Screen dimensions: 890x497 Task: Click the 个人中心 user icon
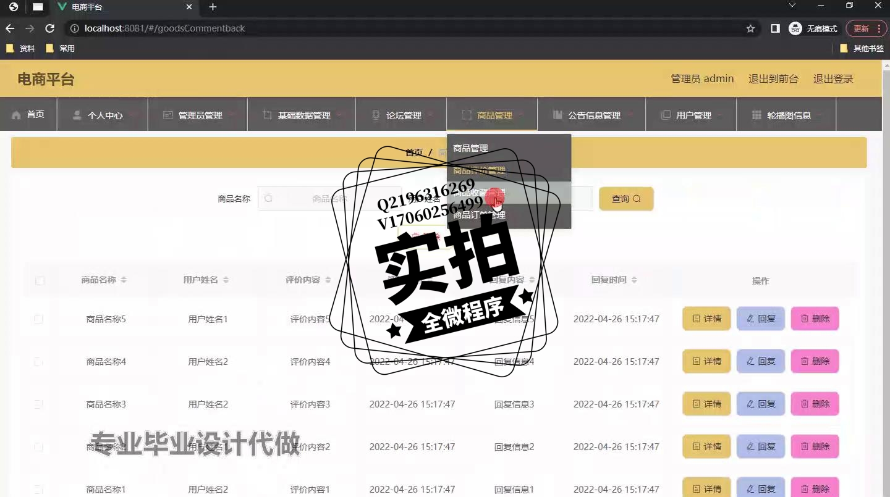coord(77,115)
